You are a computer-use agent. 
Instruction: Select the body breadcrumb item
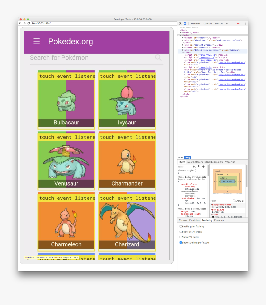[x=188, y=158]
